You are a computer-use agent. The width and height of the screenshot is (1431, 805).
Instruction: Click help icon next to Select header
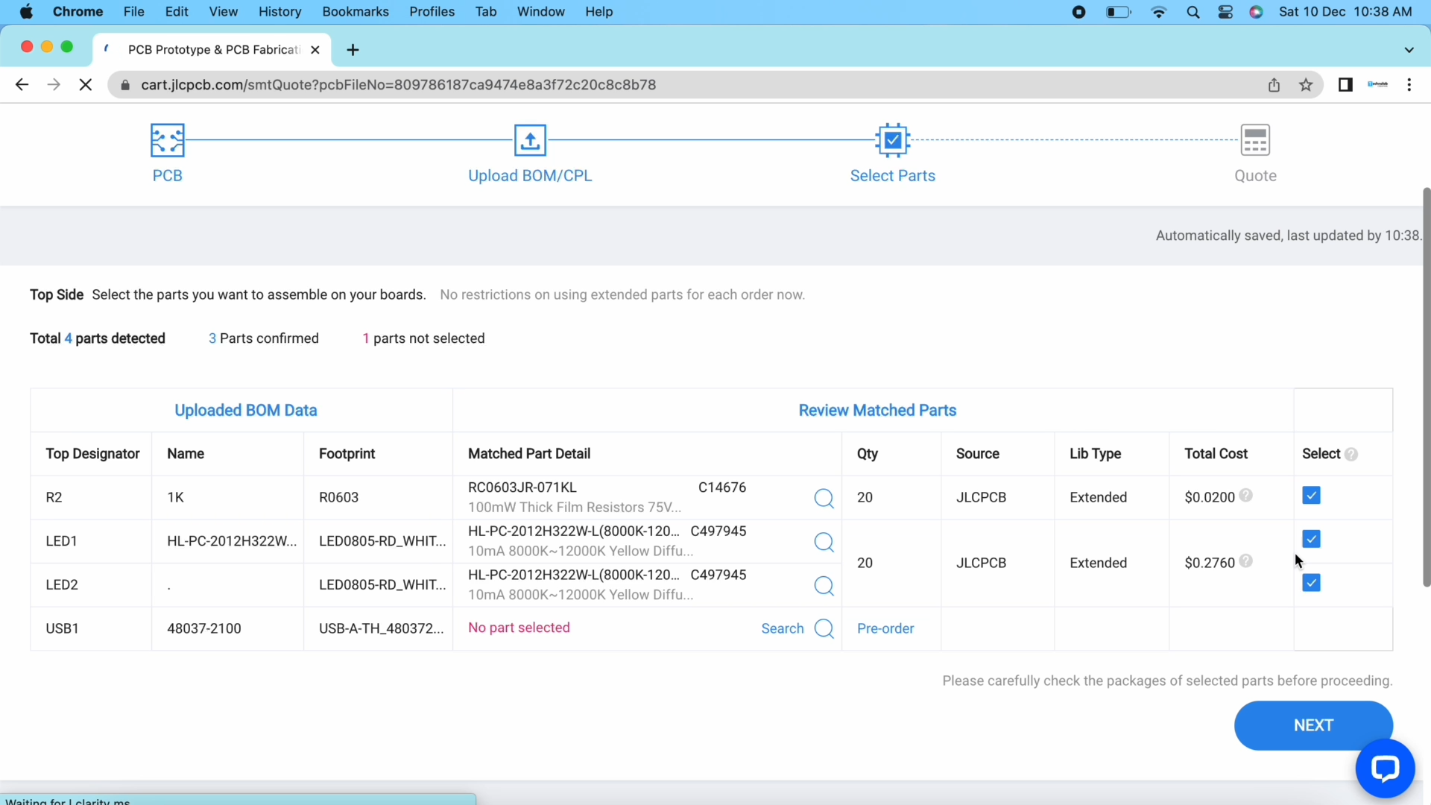[1351, 454]
